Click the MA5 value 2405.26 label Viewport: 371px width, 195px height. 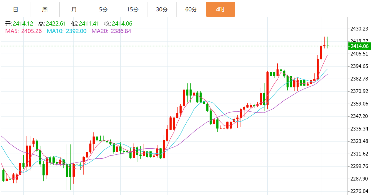pos(23,31)
